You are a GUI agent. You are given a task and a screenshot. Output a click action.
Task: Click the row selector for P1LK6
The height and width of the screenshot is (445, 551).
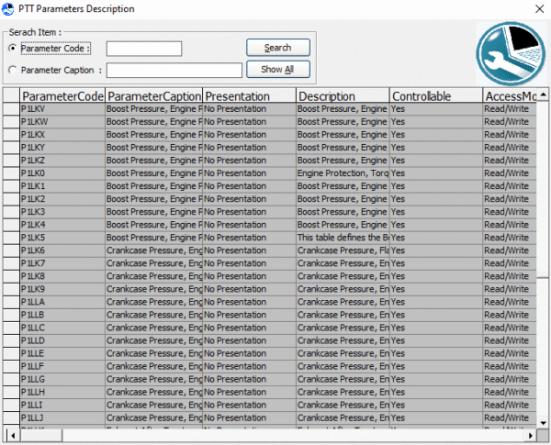(x=11, y=250)
